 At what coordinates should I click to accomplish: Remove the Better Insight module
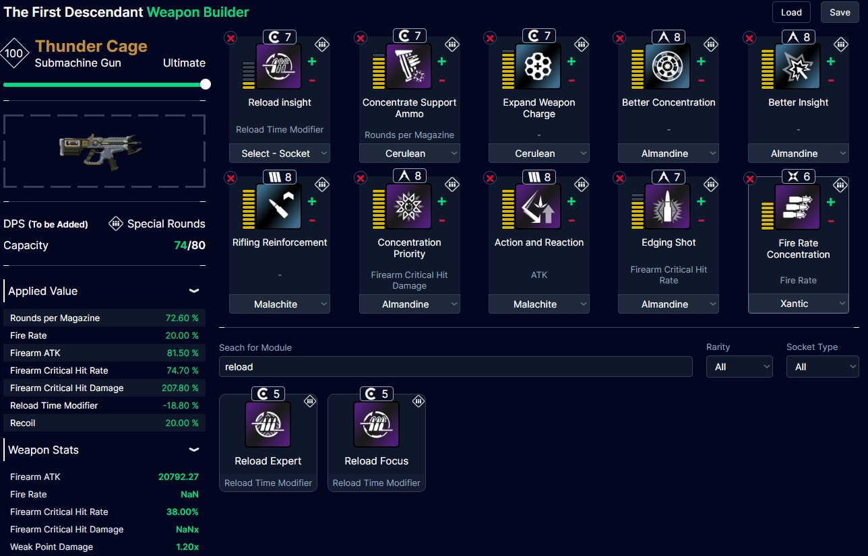[x=749, y=38]
